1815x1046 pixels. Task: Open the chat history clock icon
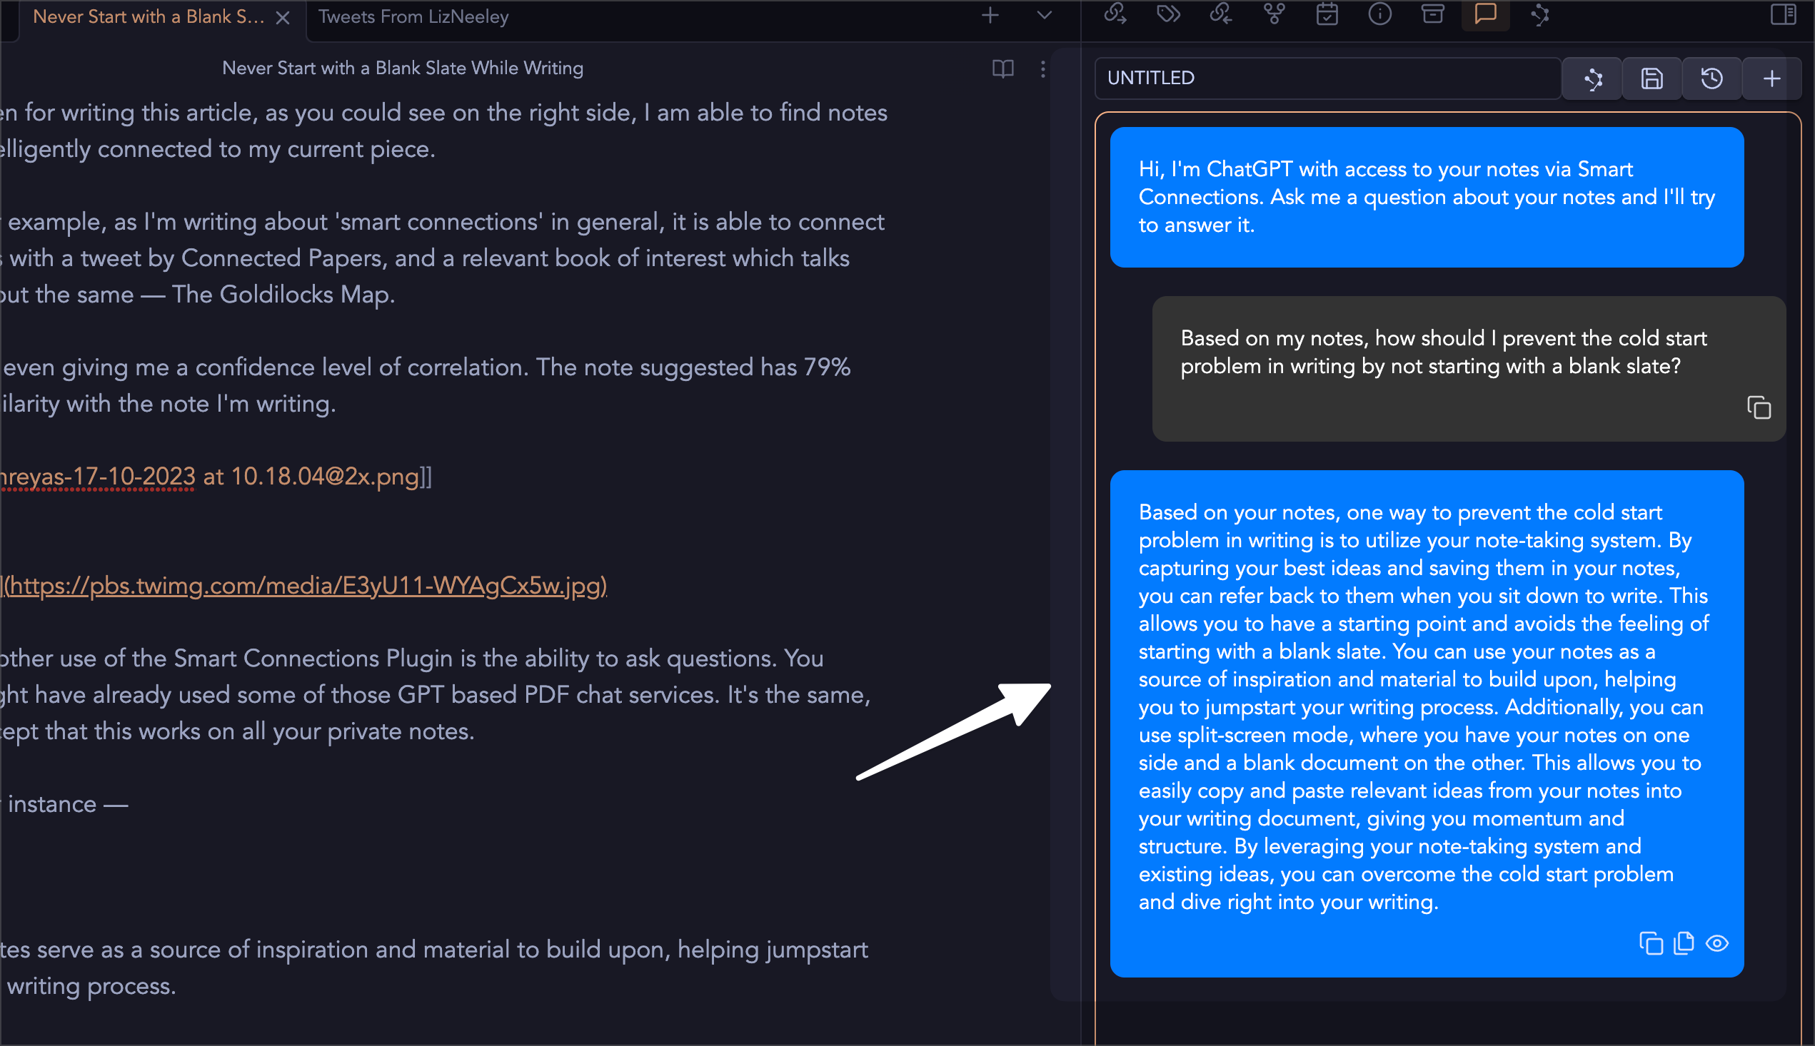pos(1711,78)
